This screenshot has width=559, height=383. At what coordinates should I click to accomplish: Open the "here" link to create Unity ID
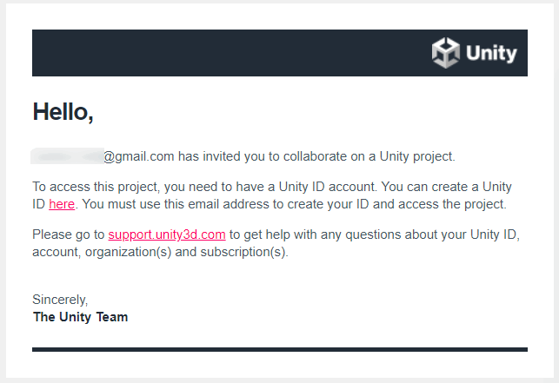coord(62,204)
